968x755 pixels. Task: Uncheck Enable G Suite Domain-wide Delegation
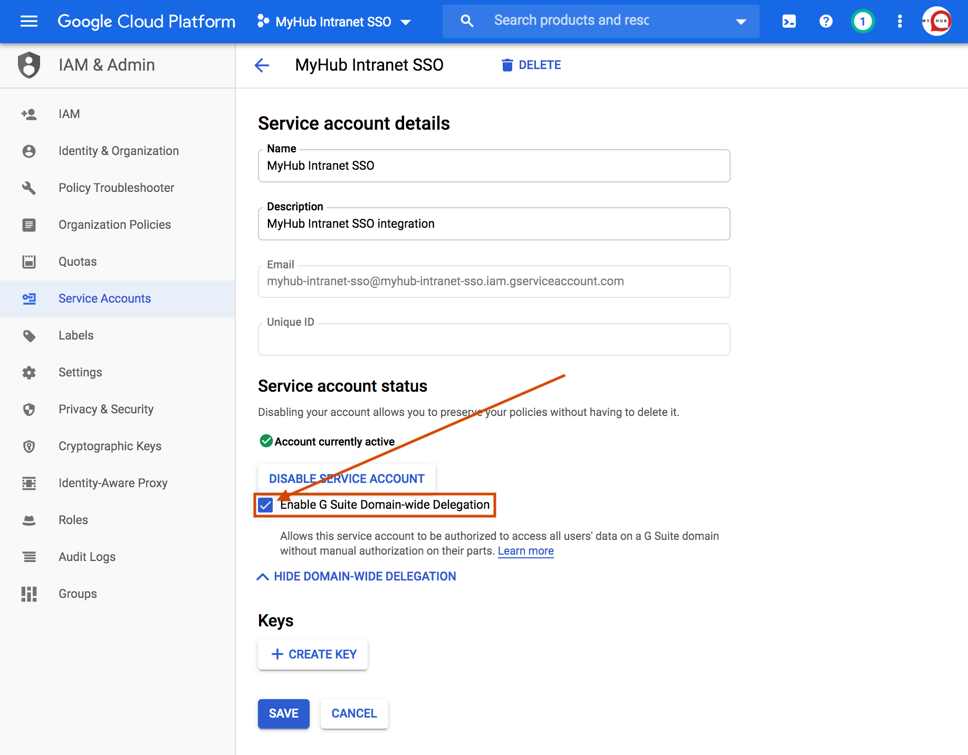[265, 505]
